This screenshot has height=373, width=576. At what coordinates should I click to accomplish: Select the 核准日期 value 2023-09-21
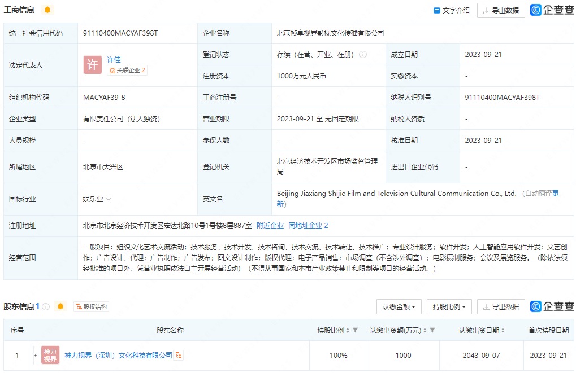pyautogui.click(x=483, y=141)
